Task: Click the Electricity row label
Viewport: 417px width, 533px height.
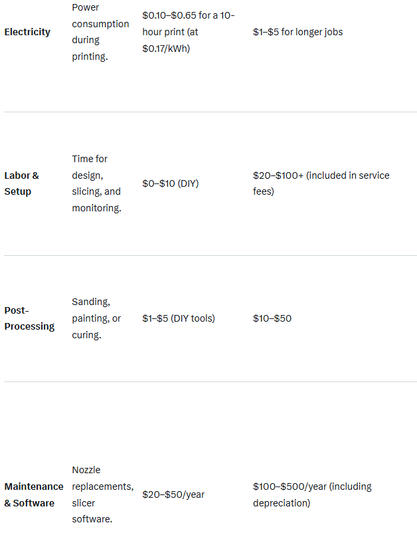Action: 27,32
